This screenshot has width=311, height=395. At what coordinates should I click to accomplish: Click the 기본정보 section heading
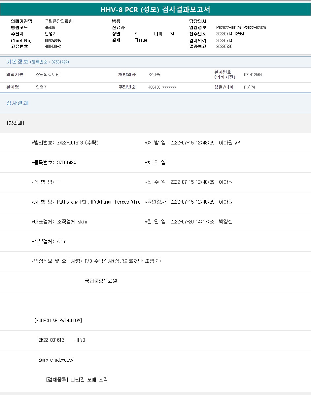[x=17, y=62]
